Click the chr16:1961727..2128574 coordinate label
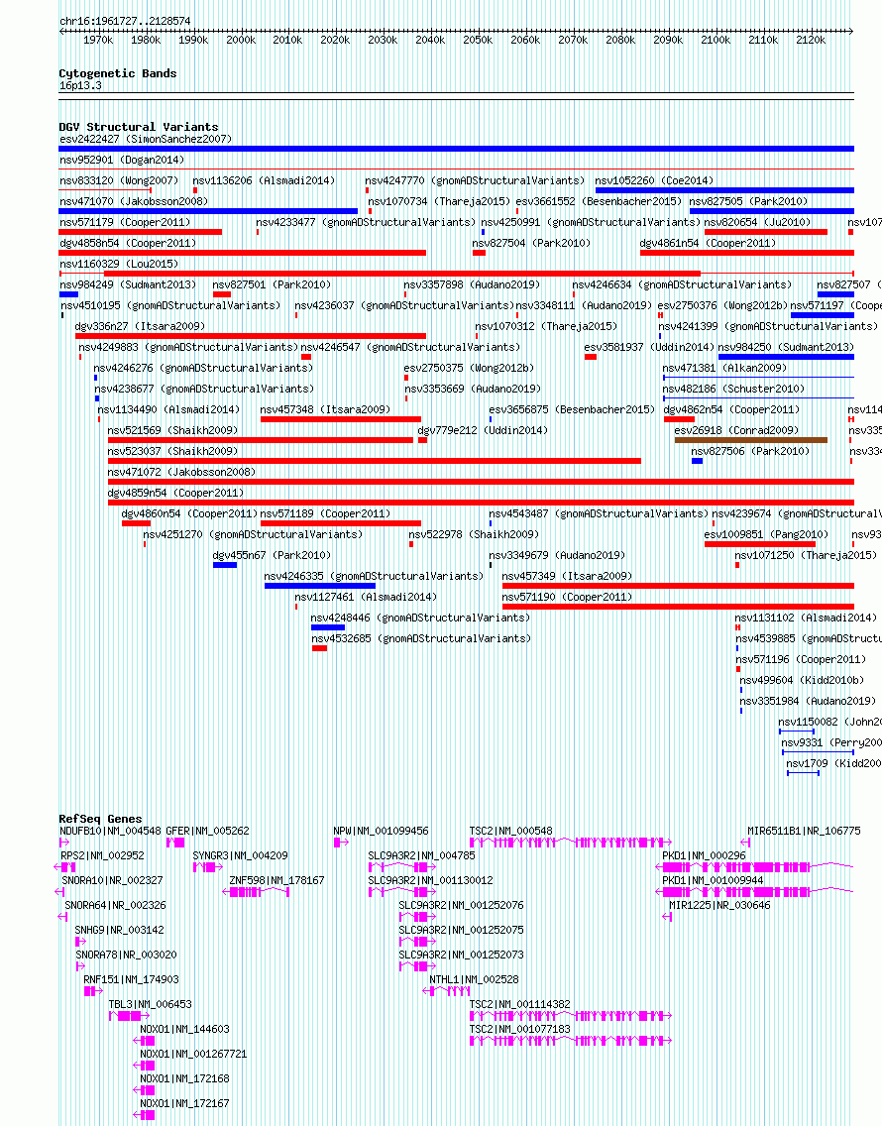Screen dimensions: 882x1126 click(x=125, y=22)
